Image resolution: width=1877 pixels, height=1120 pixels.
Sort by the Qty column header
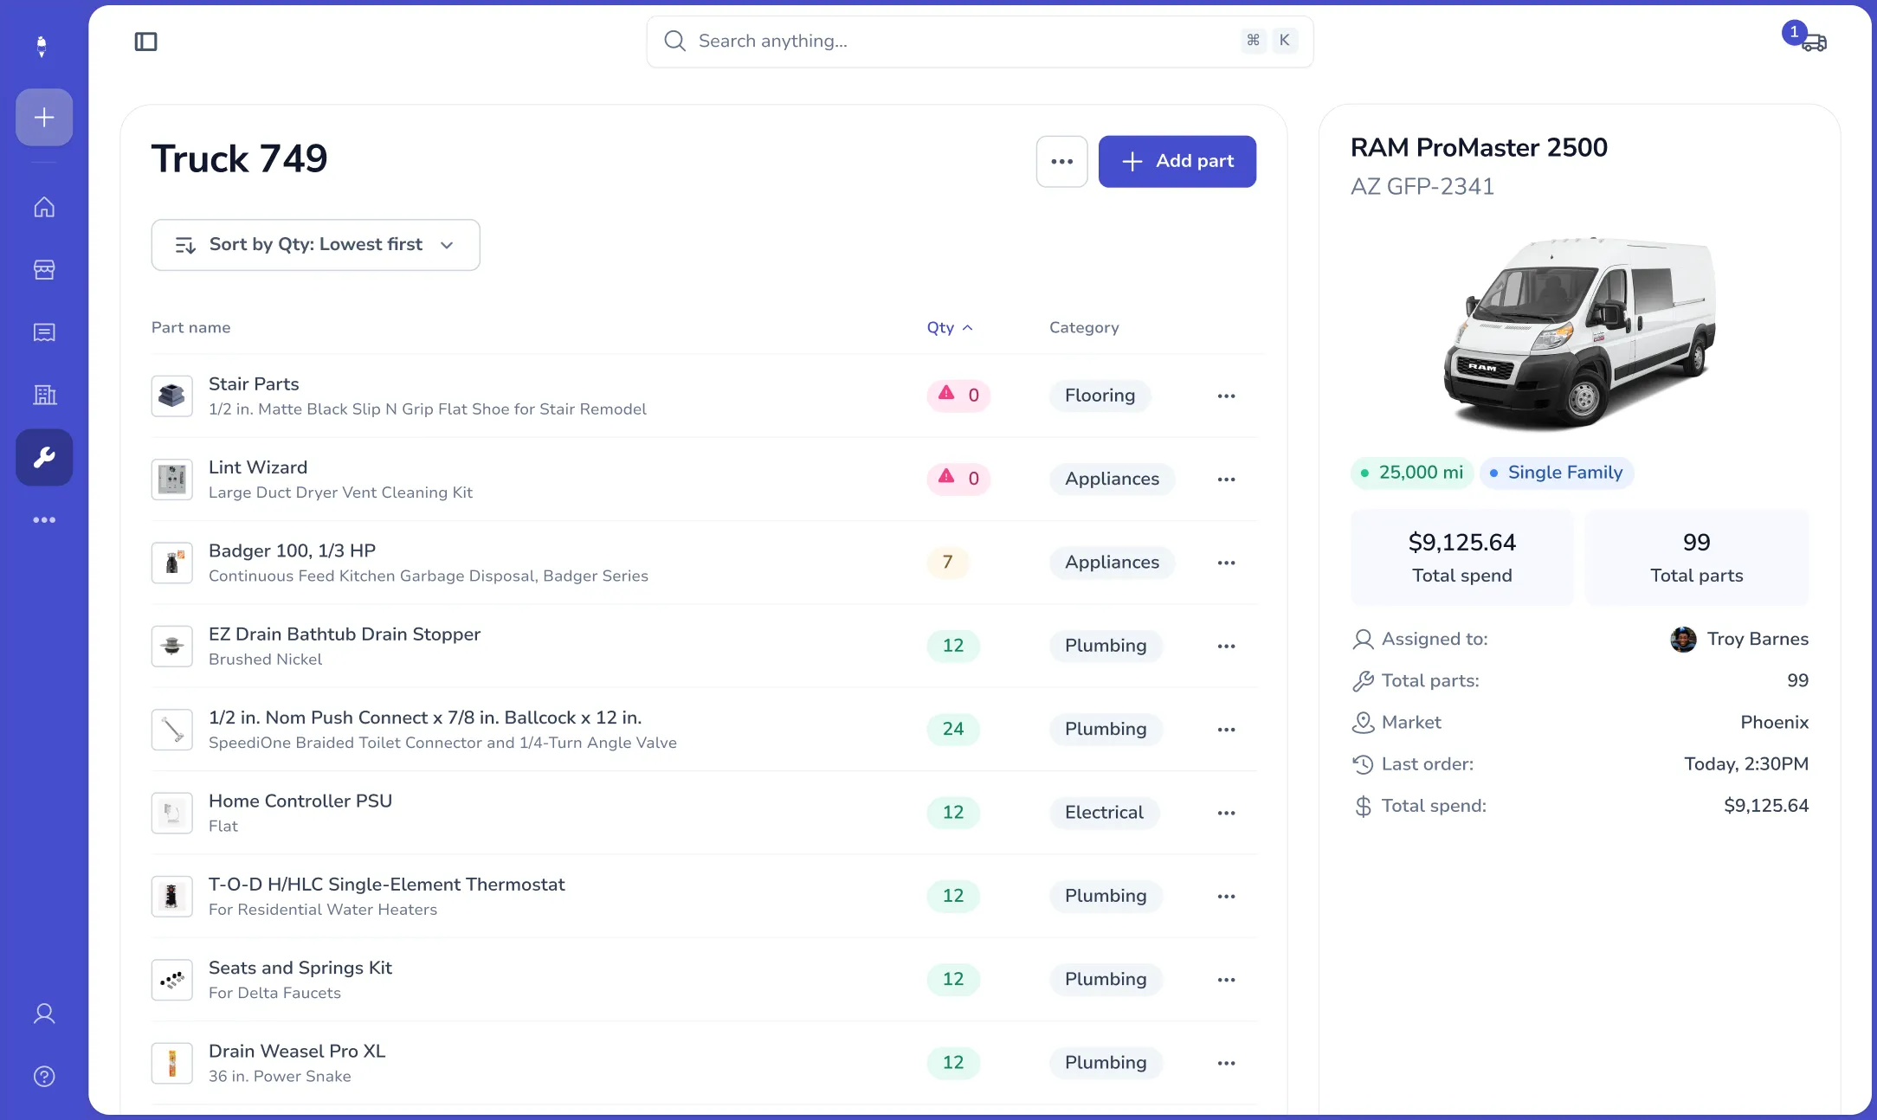coord(950,327)
